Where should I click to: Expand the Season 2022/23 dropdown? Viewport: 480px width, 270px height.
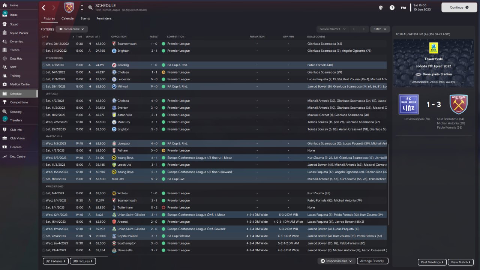pos(332,29)
